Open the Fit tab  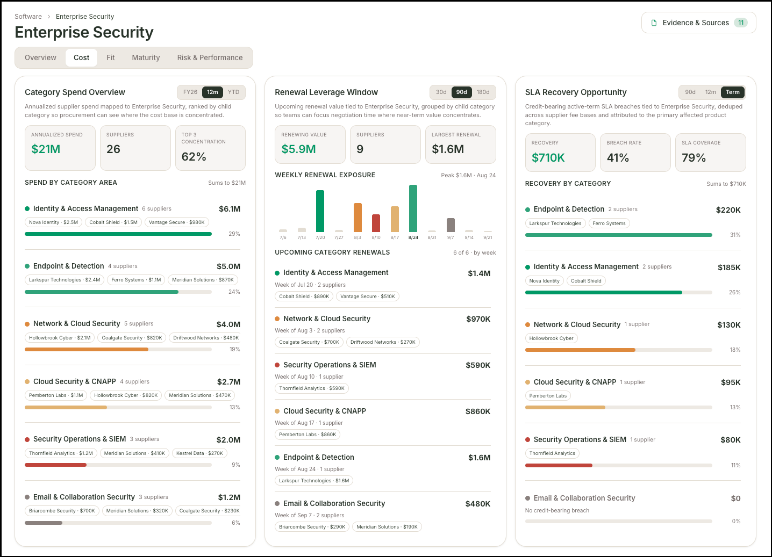(111, 57)
